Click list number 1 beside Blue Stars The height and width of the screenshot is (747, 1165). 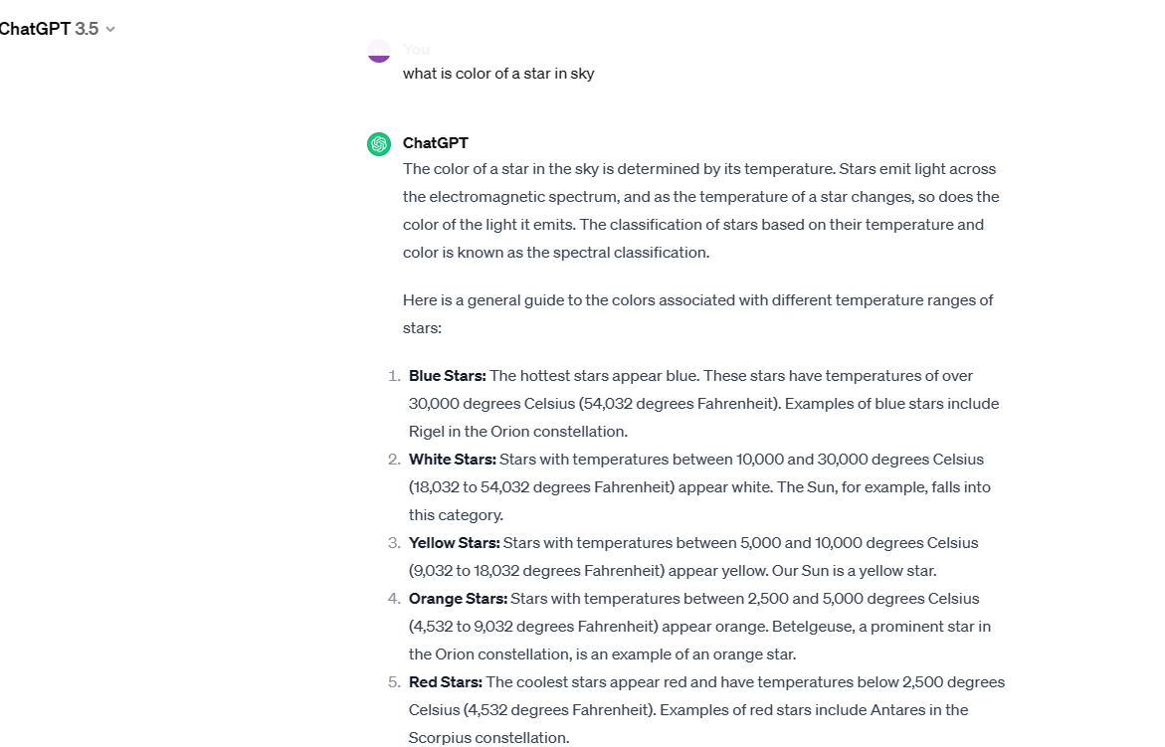pyautogui.click(x=394, y=376)
